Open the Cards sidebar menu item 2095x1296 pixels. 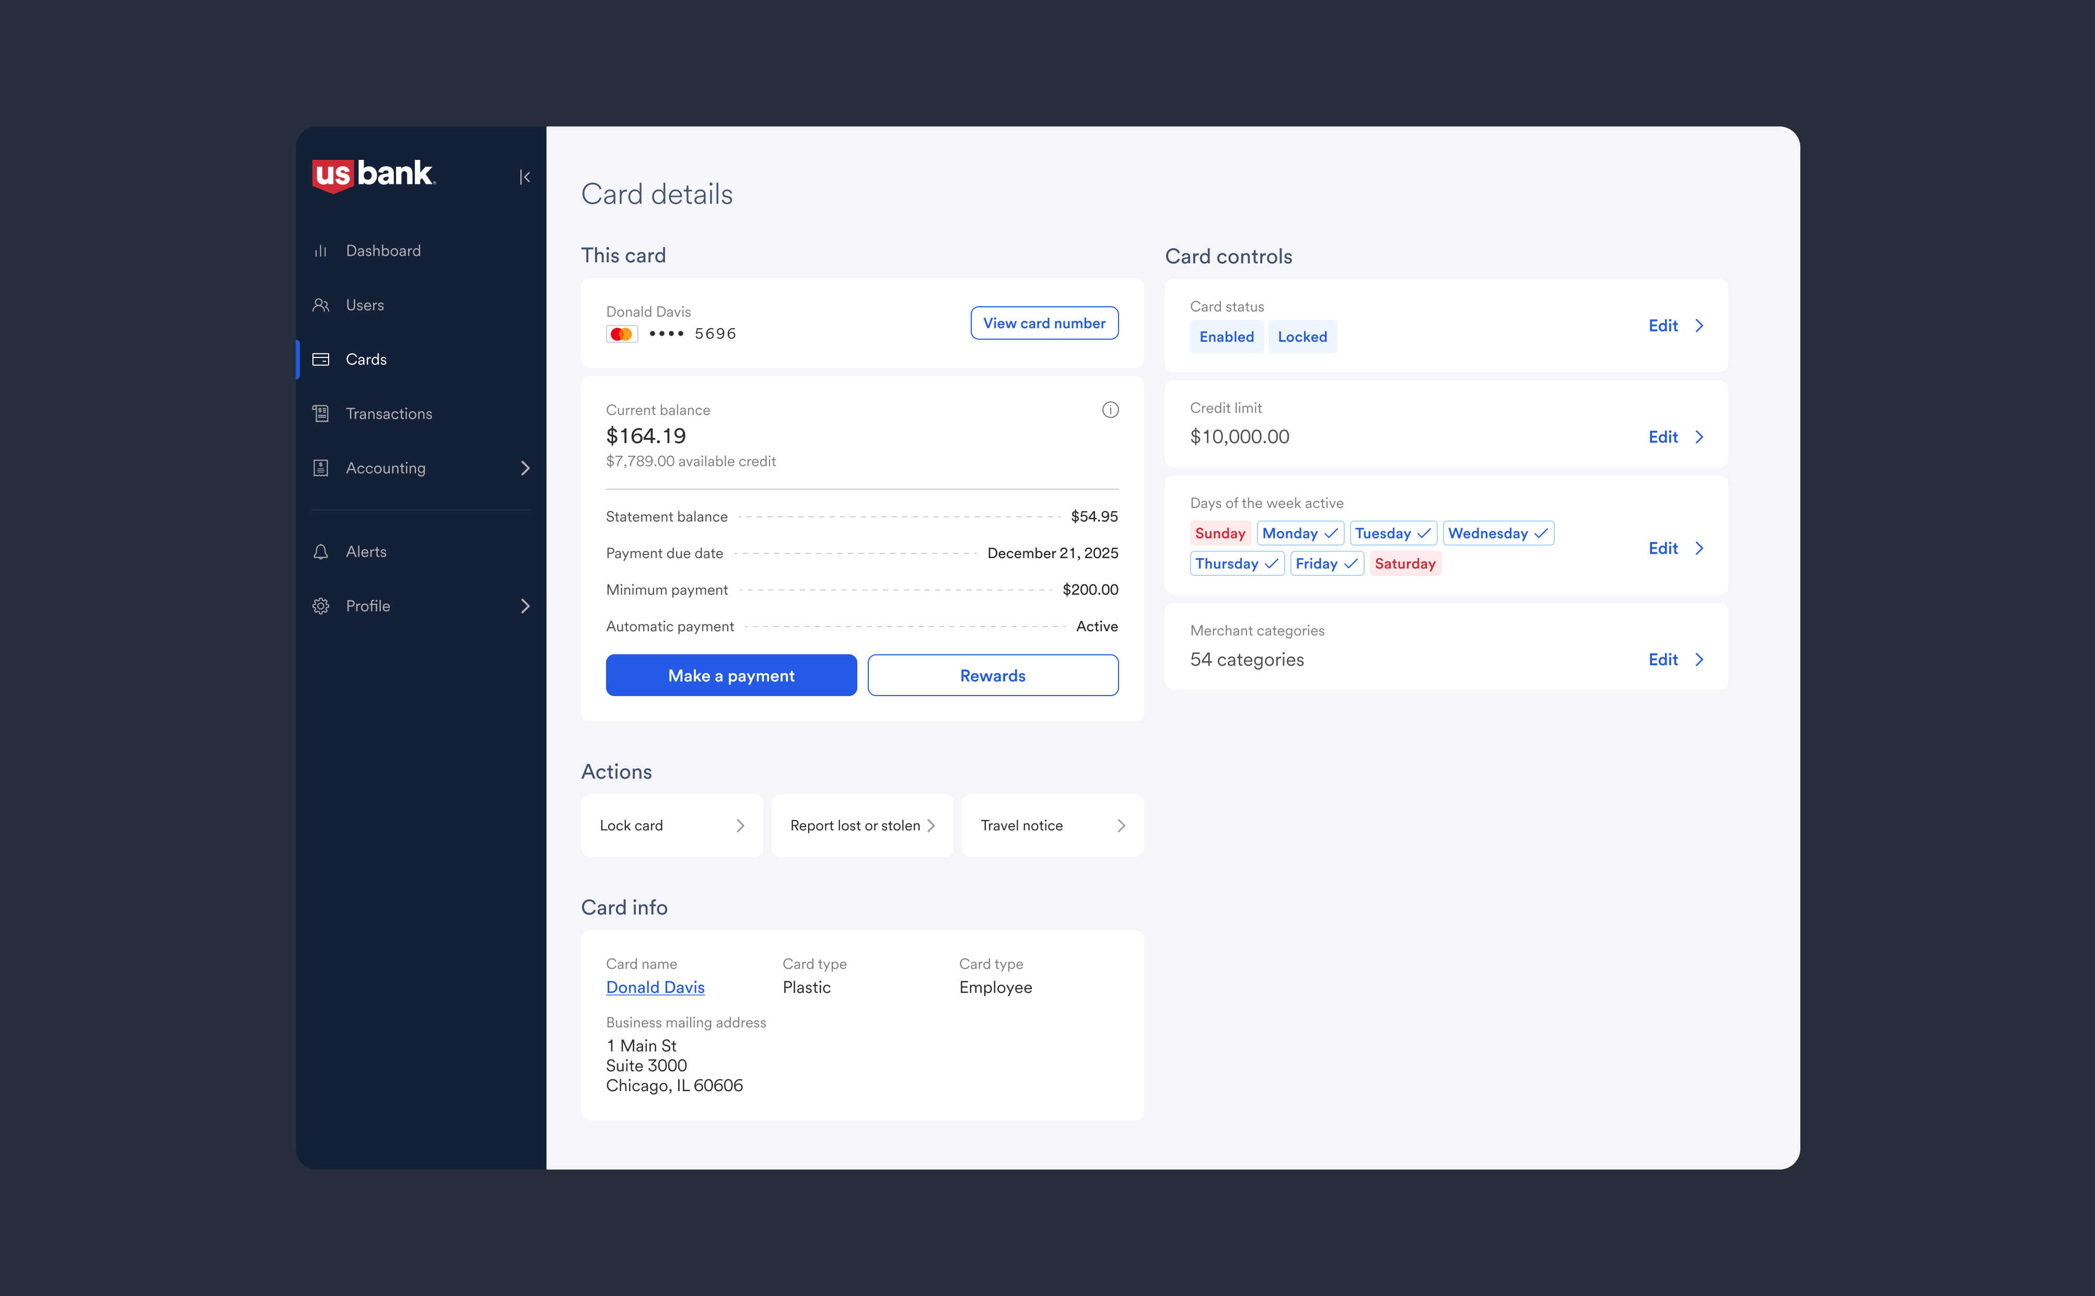coord(366,359)
